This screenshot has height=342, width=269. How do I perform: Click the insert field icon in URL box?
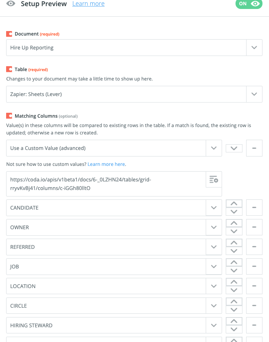pyautogui.click(x=213, y=179)
